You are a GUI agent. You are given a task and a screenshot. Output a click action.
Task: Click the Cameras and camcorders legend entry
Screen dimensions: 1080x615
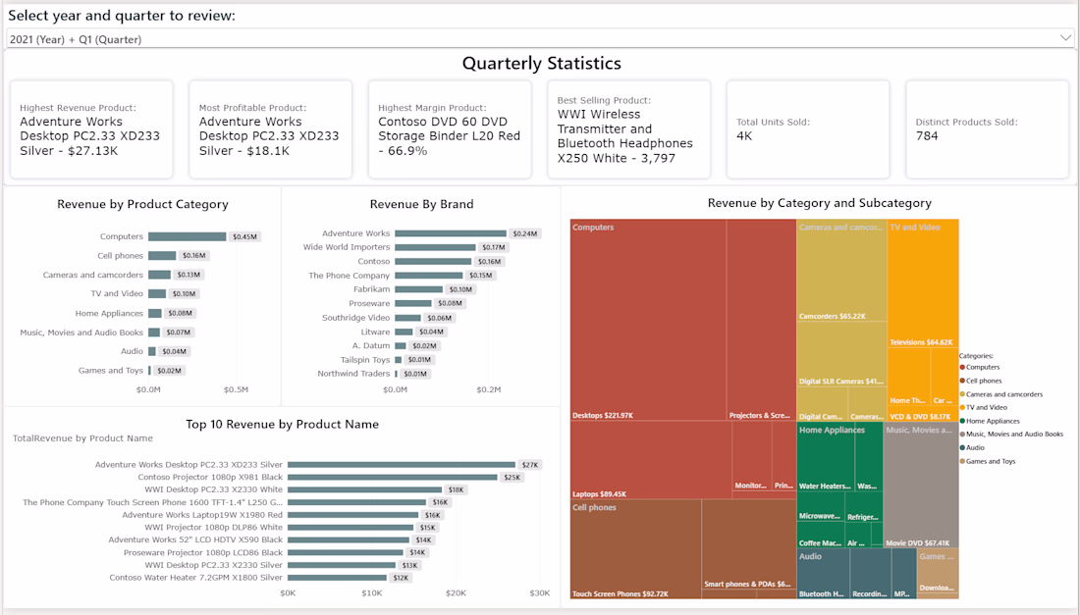1001,394
